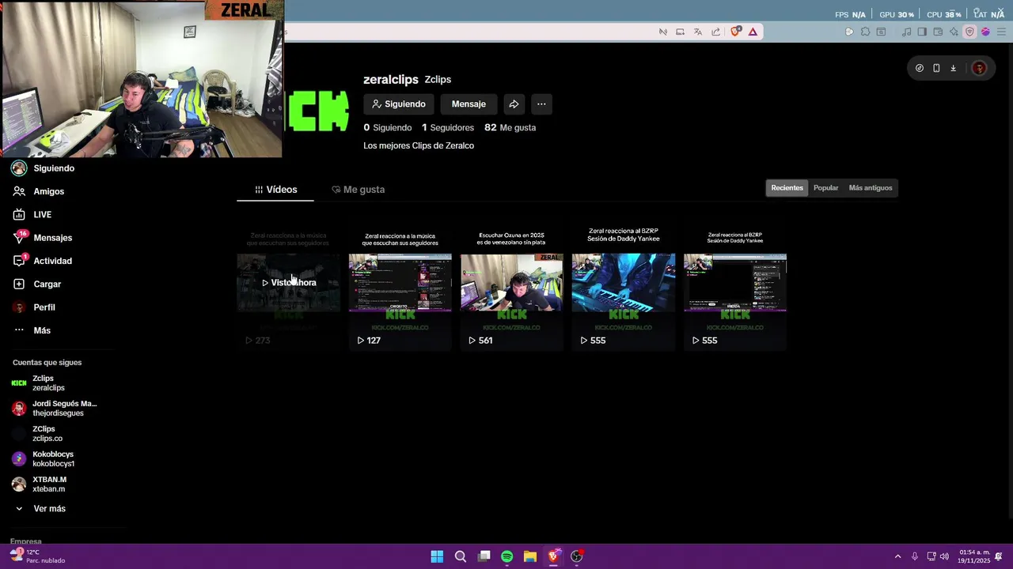Show hidden system tray icons

(897, 556)
